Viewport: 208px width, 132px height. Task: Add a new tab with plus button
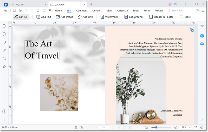click(91, 4)
